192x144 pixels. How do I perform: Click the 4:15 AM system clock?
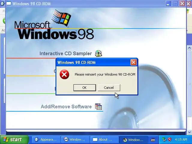(x=181, y=139)
